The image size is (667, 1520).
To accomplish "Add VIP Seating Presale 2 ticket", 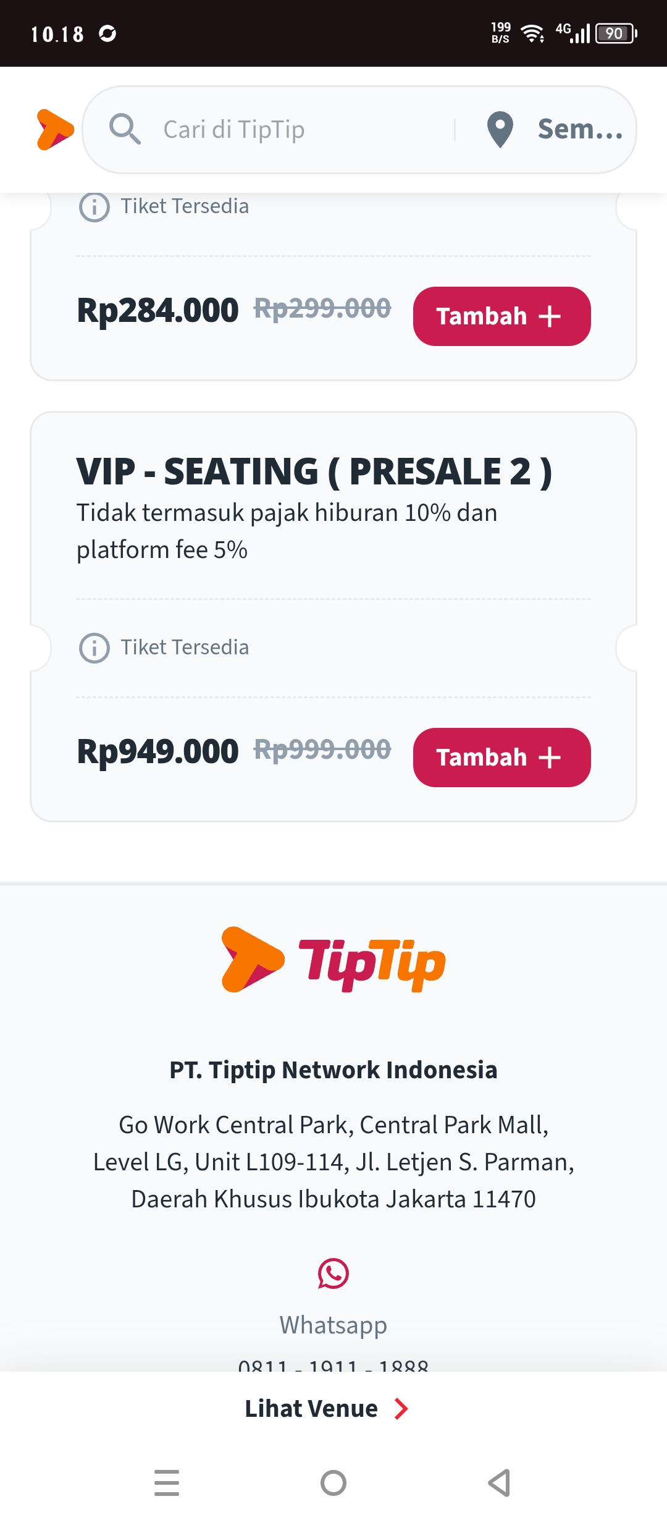I will (502, 758).
